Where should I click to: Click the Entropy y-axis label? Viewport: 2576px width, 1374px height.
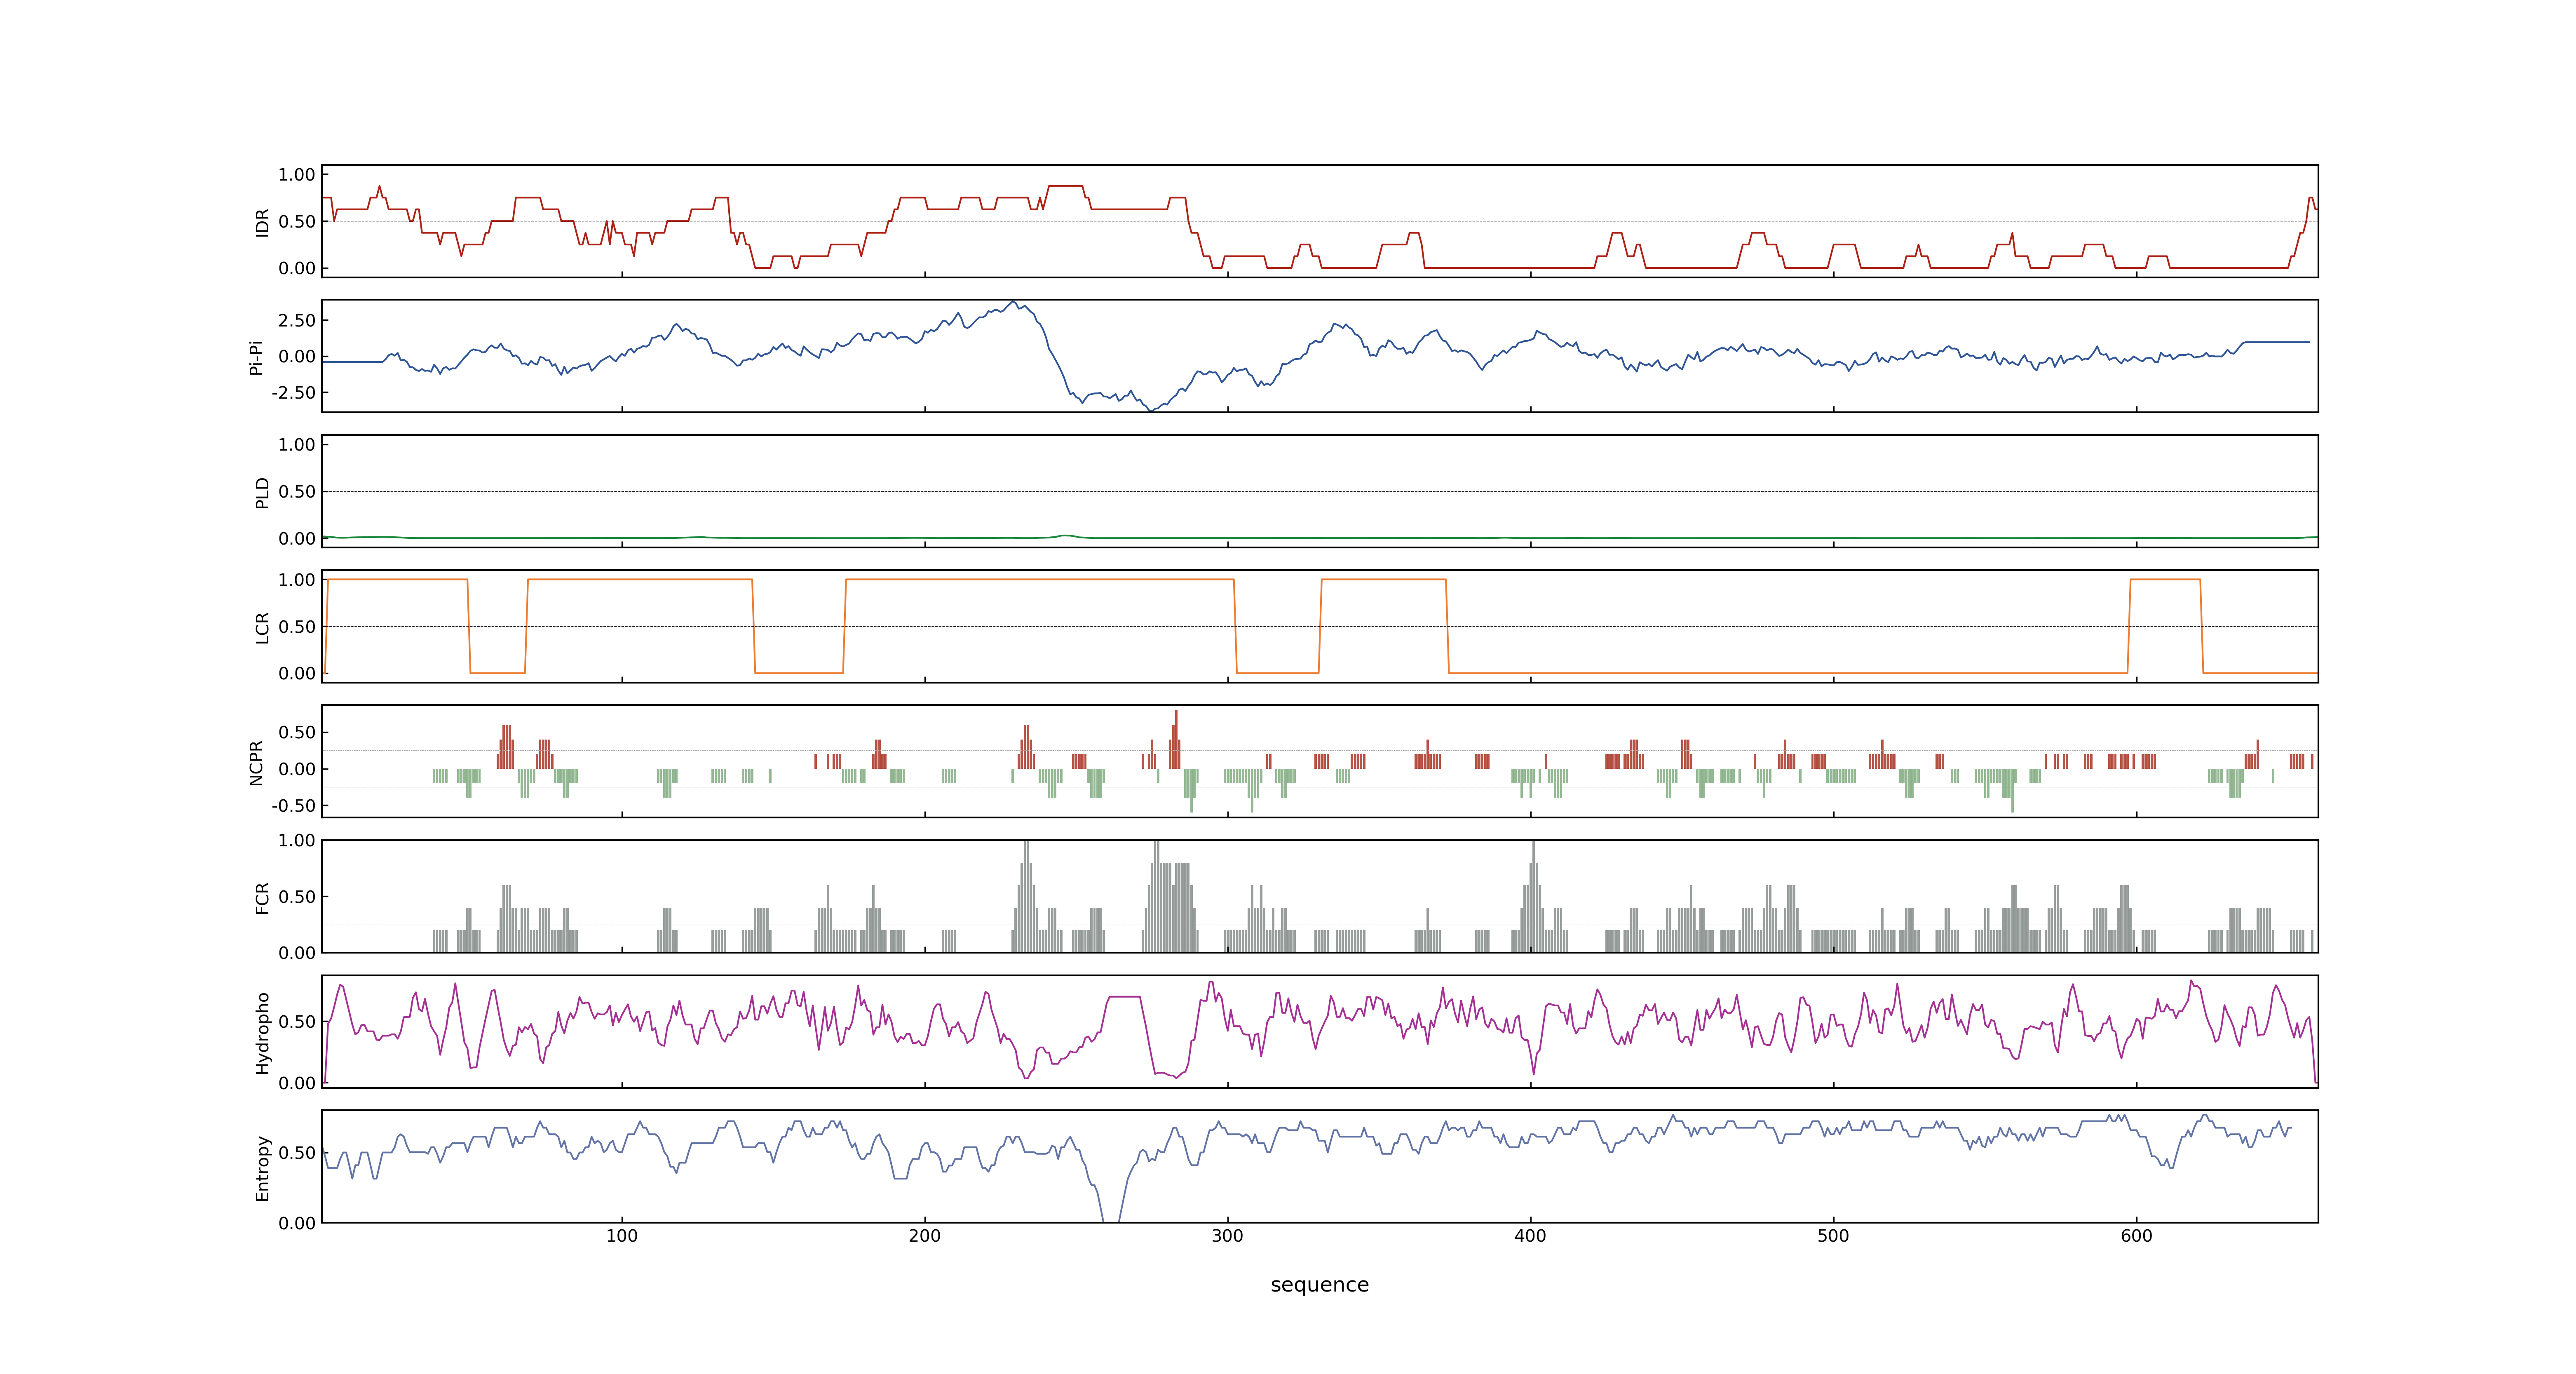point(263,1168)
